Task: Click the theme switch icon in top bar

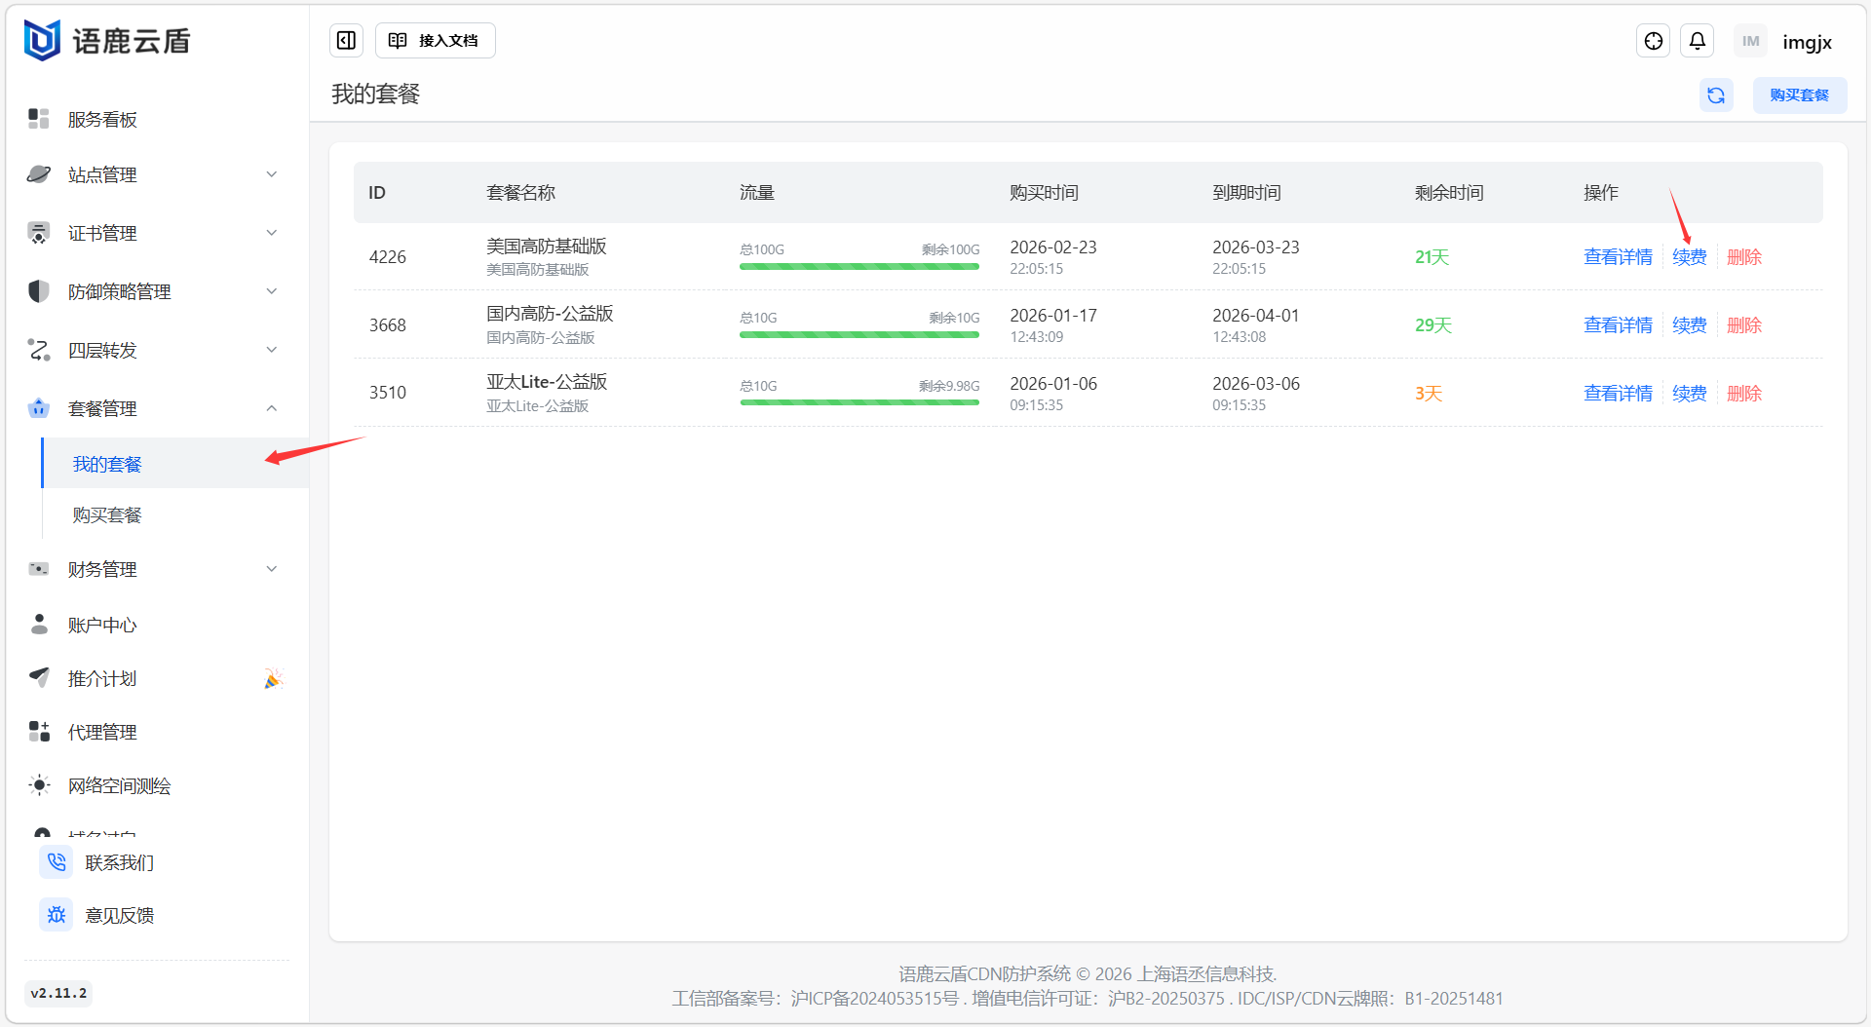Action: [x=1653, y=41]
